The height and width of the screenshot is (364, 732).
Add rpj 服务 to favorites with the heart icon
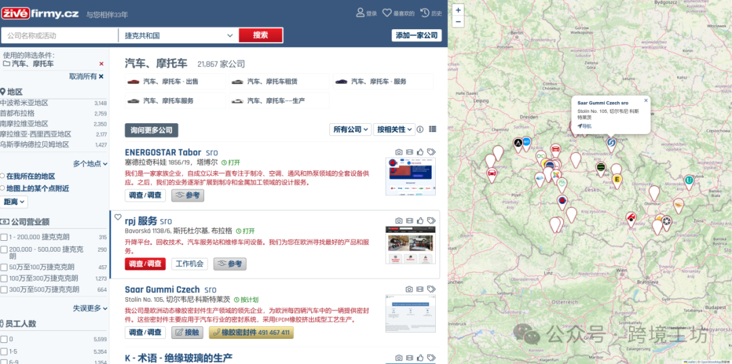click(118, 217)
